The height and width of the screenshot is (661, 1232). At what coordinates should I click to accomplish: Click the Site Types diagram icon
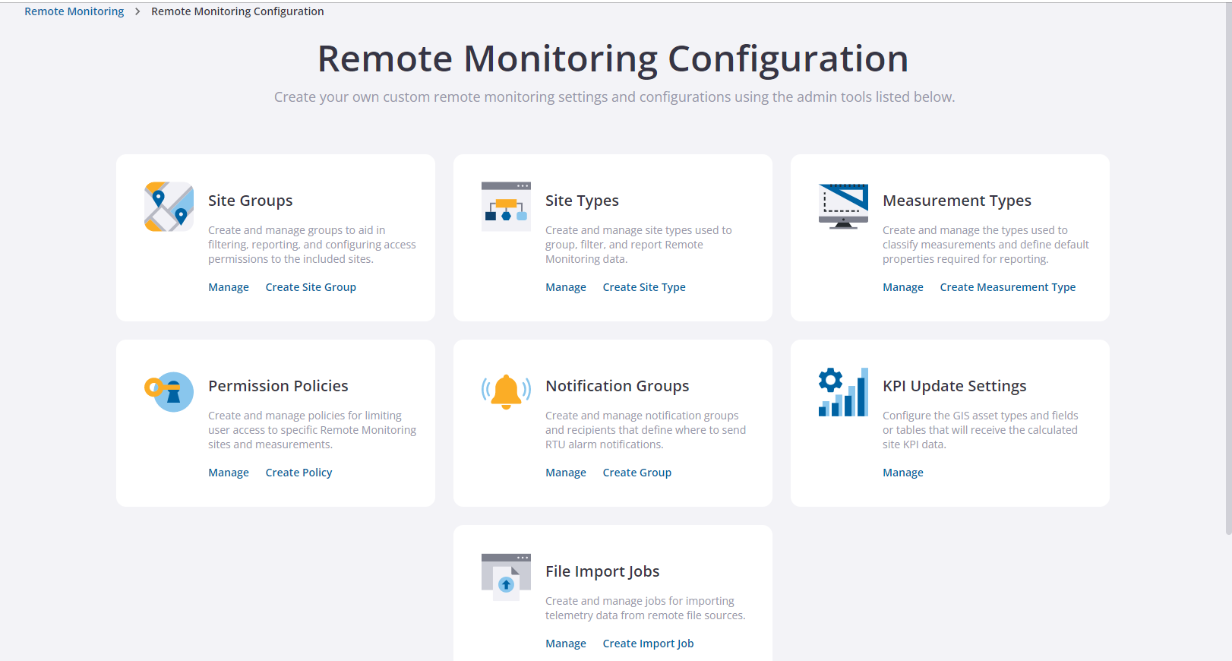[506, 207]
